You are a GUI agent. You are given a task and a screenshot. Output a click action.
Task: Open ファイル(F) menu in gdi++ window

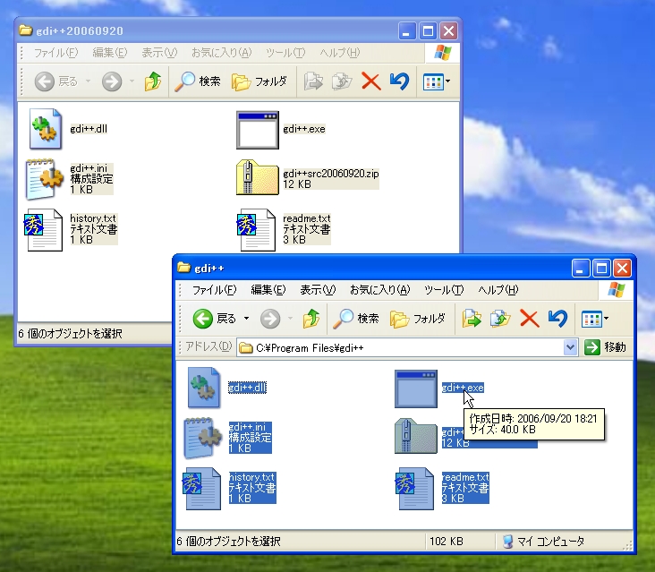214,289
